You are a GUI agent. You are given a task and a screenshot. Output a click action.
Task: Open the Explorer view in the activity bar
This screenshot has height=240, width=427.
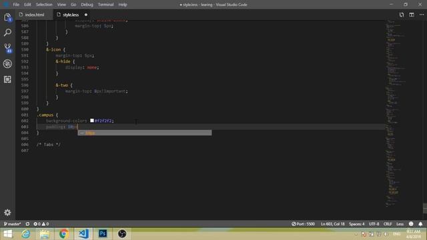pyautogui.click(x=7, y=17)
